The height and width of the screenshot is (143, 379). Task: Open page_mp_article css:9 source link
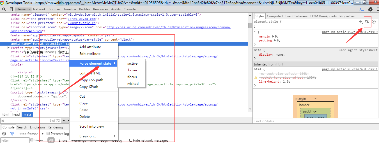pos(350,32)
